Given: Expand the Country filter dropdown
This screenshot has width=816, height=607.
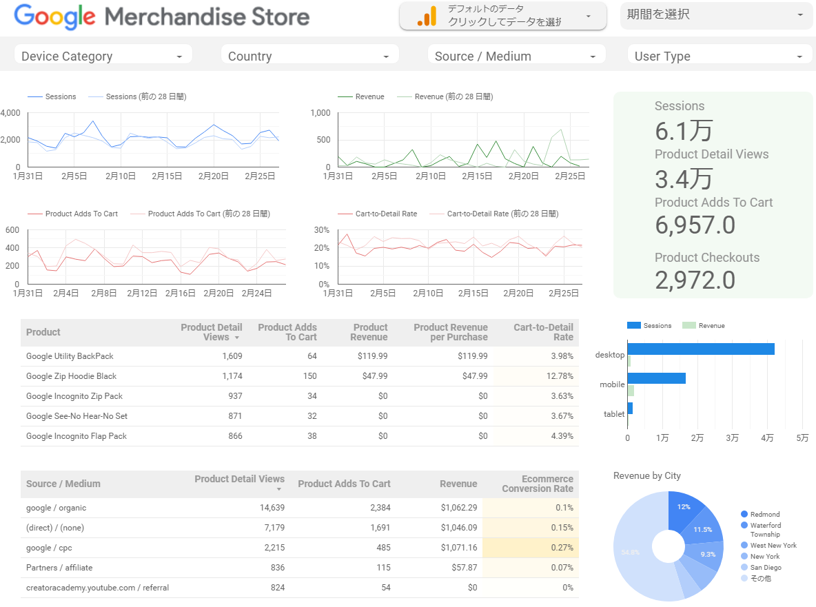Looking at the screenshot, I should [x=309, y=56].
